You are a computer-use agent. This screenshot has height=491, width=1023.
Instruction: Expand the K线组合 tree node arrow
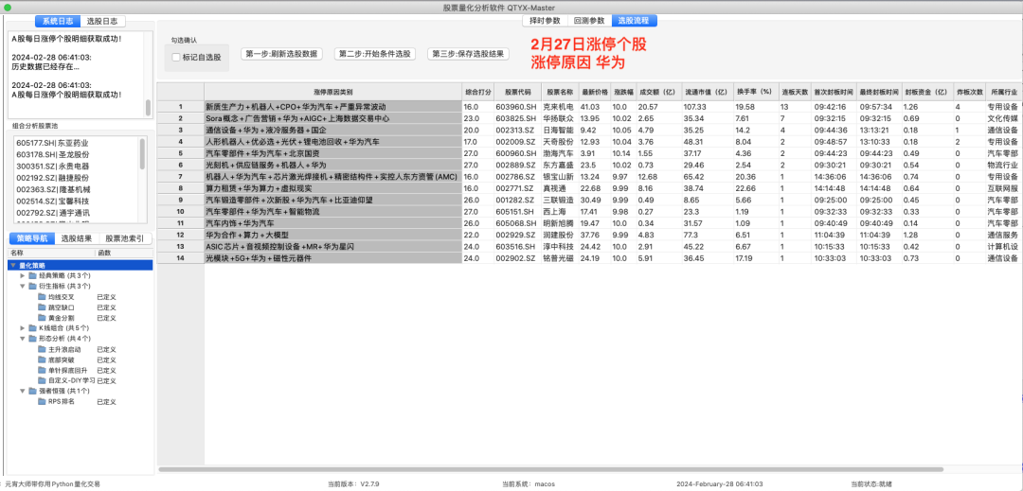coord(23,328)
